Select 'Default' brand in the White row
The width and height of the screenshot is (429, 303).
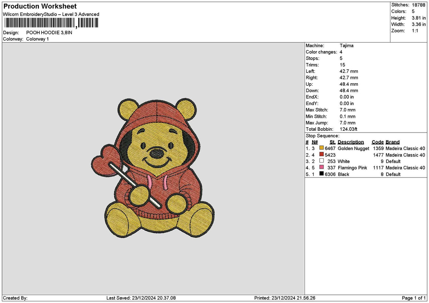(x=393, y=162)
